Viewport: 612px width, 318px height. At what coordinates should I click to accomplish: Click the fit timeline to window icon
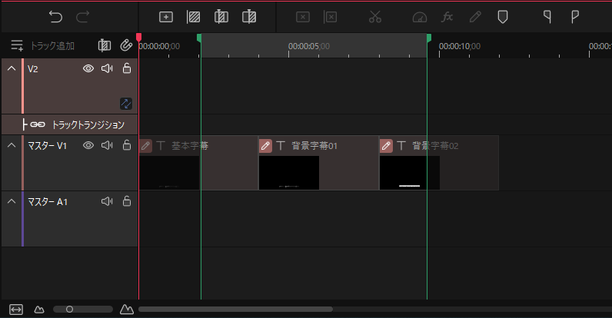(16, 309)
